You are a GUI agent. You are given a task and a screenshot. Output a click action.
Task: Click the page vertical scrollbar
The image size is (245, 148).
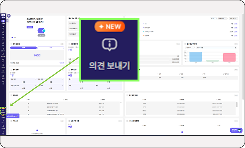[243, 57]
